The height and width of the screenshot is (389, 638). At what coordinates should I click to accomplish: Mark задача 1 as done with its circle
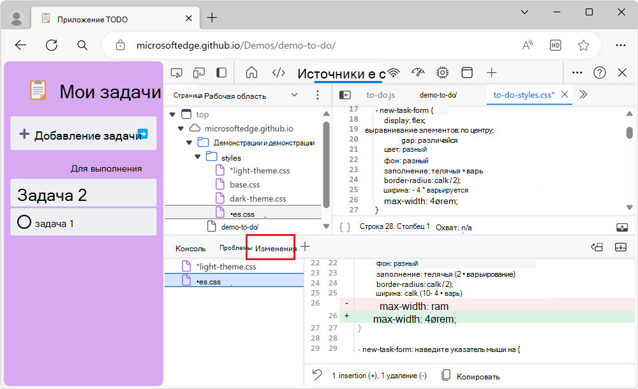coord(24,222)
